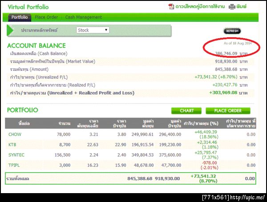This screenshot has height=202, width=267.
Task: Open the KTB stock symbol
Action: coord(12,145)
